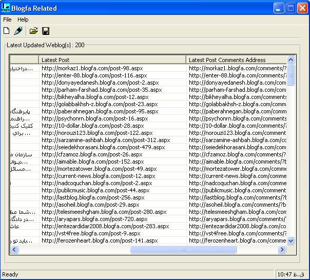Click the Save floppy disk icon
Viewport: 310px width, 280px height.
coord(46,31)
